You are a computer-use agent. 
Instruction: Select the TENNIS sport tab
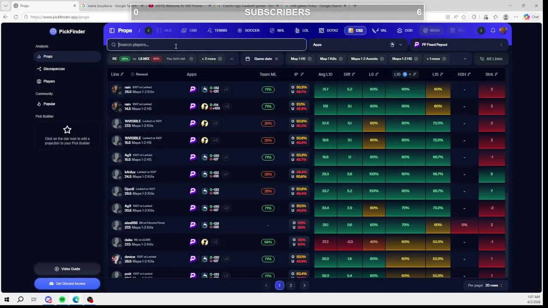pos(217,30)
